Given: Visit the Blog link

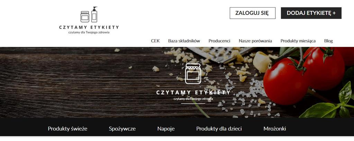Looking at the screenshot, I should click(328, 41).
